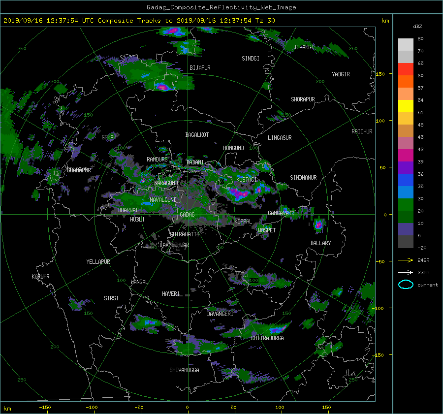Viewport: 443px width, 414px height.
Task: Click the intense magenta storm cell near KUSTAGI
Action: pos(239,194)
